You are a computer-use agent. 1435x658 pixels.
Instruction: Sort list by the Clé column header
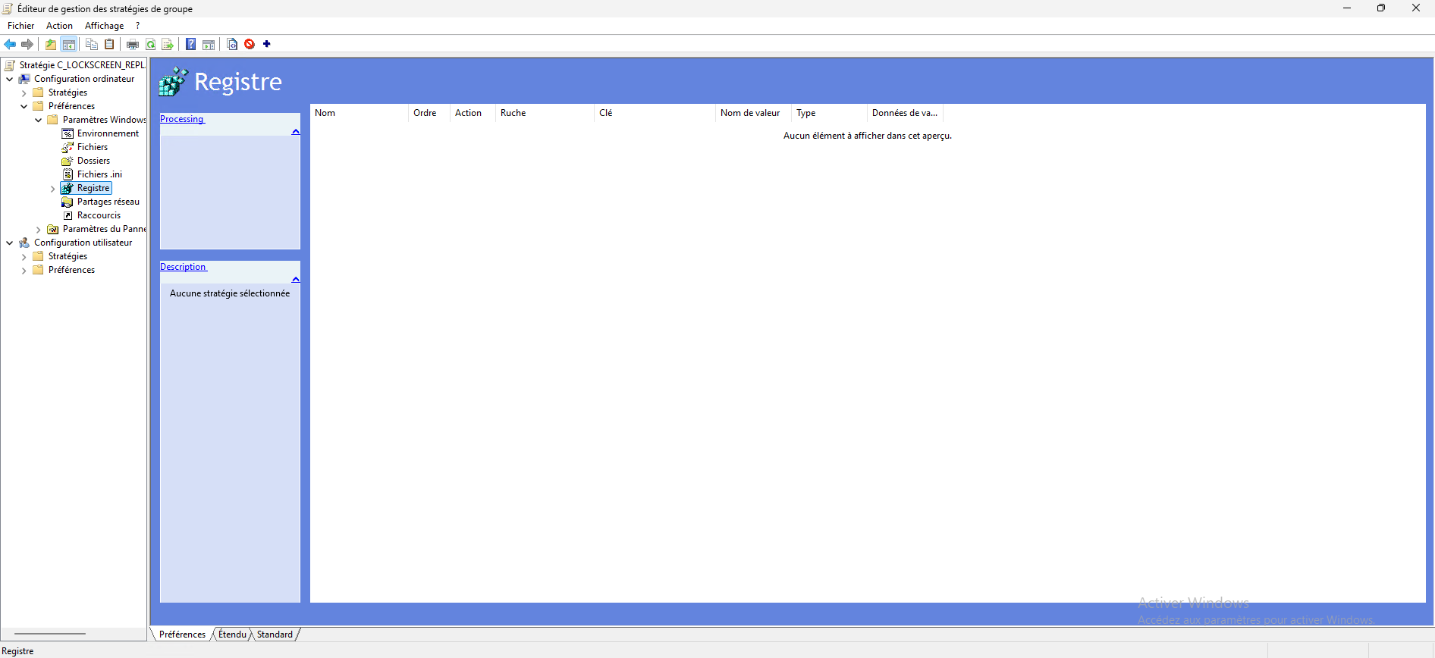652,113
